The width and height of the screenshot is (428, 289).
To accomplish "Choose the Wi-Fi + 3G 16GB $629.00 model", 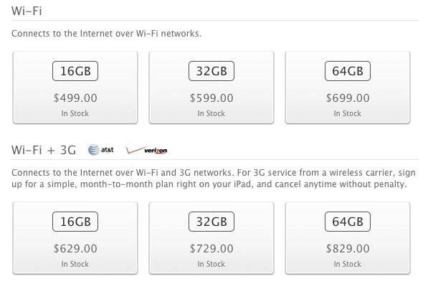I will pyautogui.click(x=75, y=238).
